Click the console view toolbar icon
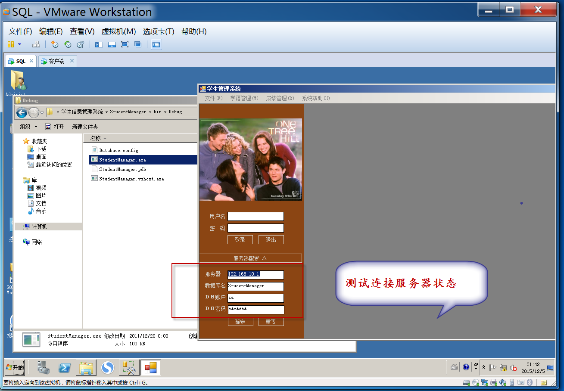564x391 pixels. pyautogui.click(x=156, y=44)
